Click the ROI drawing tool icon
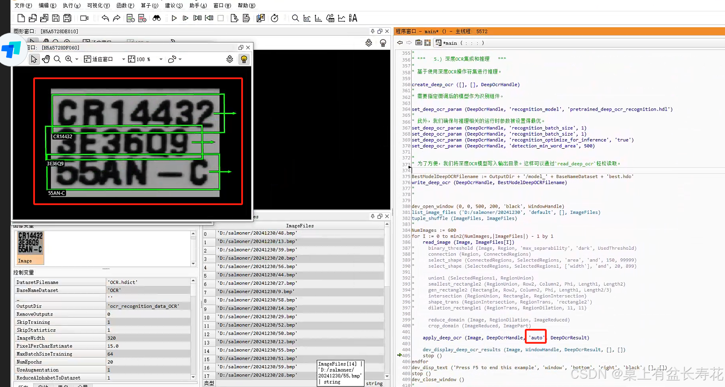The width and height of the screenshot is (725, 387). (x=172, y=59)
